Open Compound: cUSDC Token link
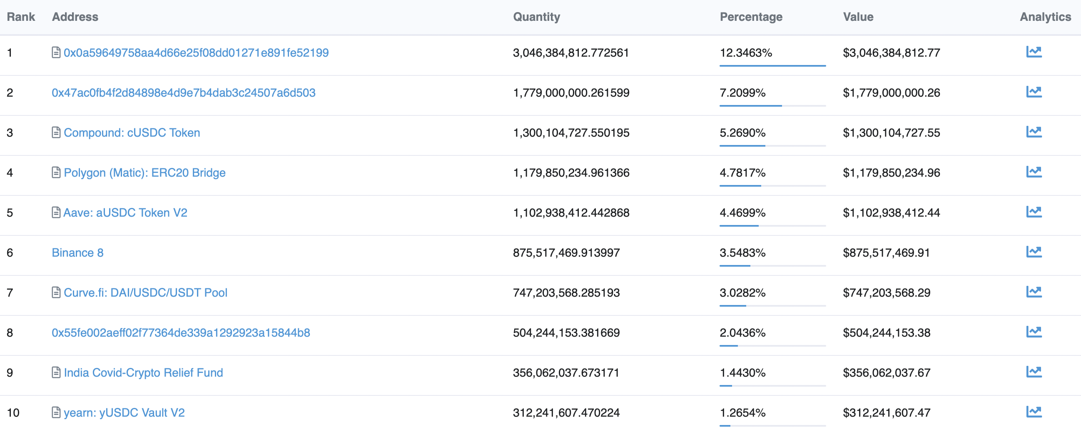Viewport: 1081px width, 435px height. (x=132, y=132)
